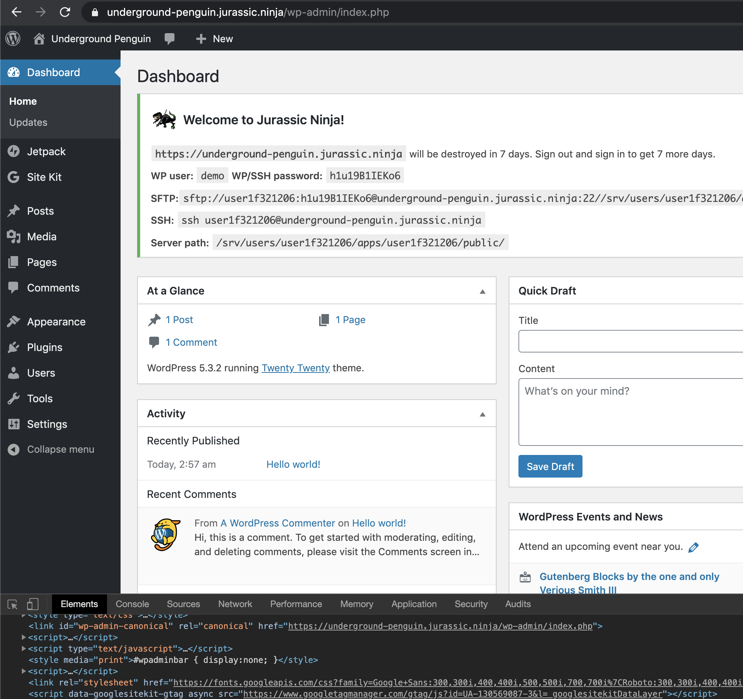The width and height of the screenshot is (743, 699).
Task: Switch to the Sources tab
Action: [183, 604]
